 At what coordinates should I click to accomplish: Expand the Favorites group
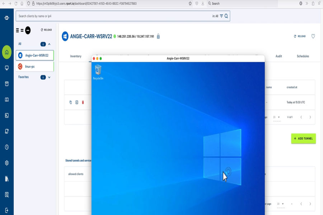[49, 77]
